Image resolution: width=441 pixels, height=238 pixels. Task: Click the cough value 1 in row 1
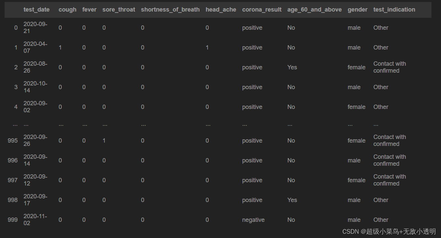pyautogui.click(x=60, y=48)
